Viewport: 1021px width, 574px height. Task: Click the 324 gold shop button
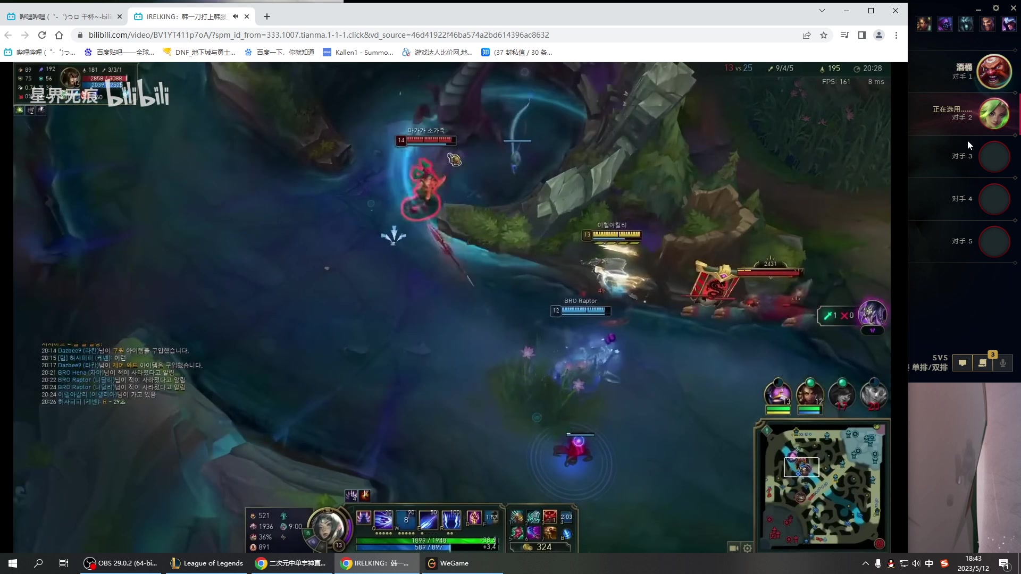point(540,547)
